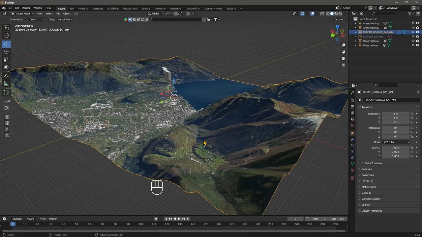Open rotation Mode XYZ Euler dropdown
Image resolution: width=422 pixels, height=237 pixels.
click(396, 142)
